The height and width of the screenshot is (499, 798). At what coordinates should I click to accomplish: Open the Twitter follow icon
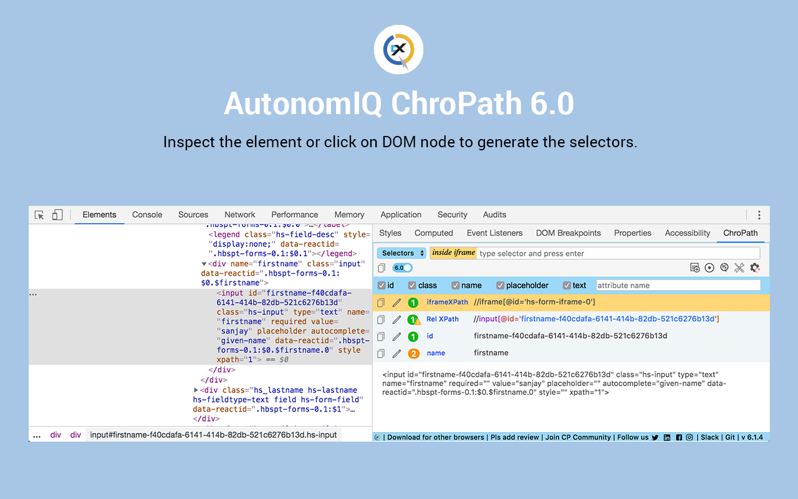coord(655,437)
